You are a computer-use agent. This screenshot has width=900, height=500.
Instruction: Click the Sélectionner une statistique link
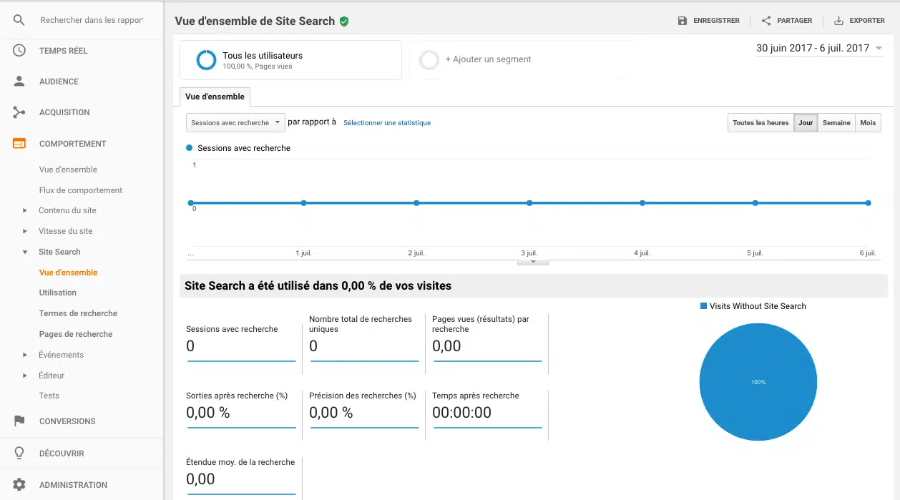click(x=387, y=123)
